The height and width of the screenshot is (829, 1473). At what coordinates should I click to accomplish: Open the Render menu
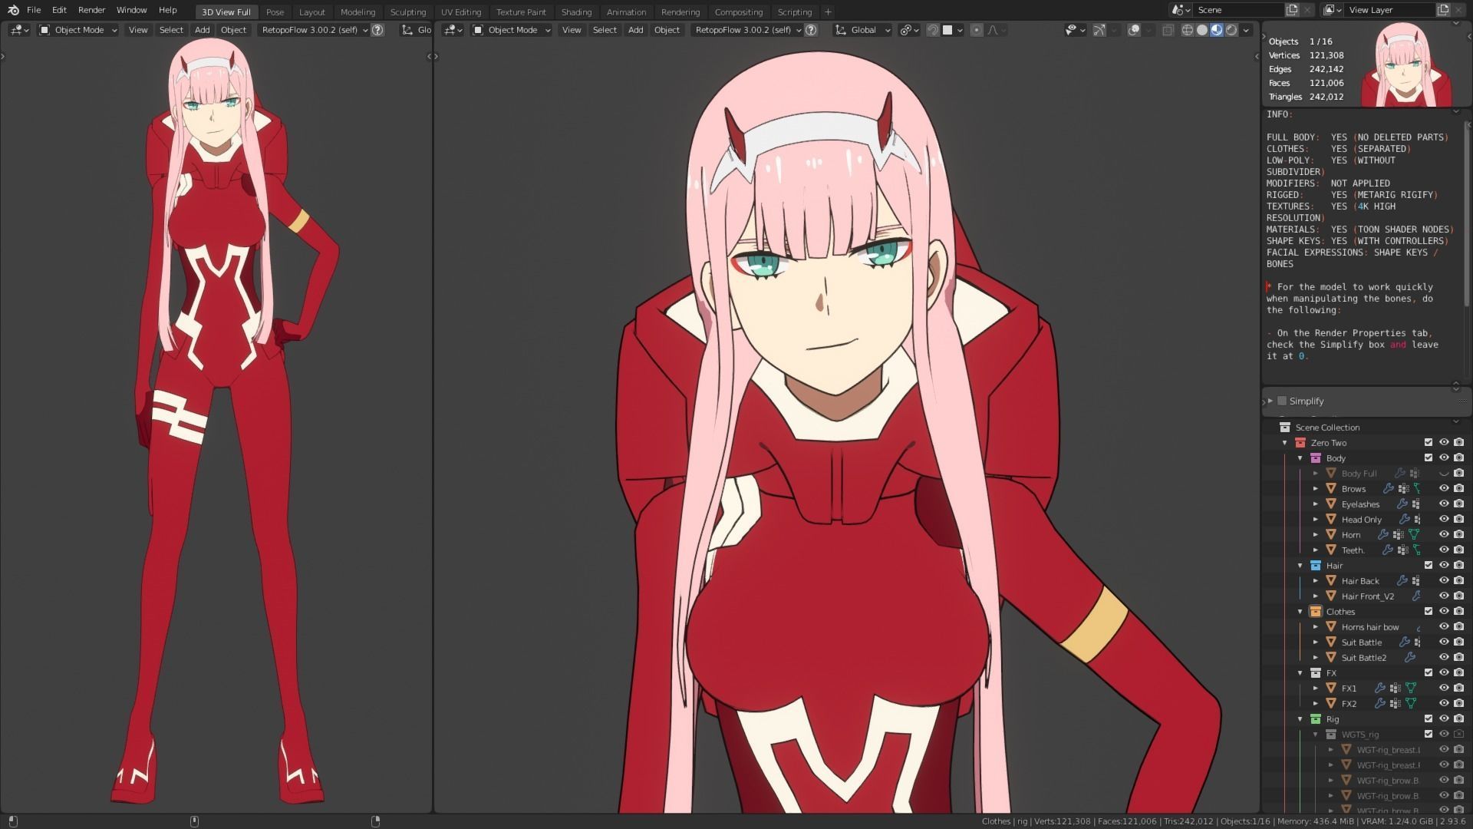tap(91, 10)
